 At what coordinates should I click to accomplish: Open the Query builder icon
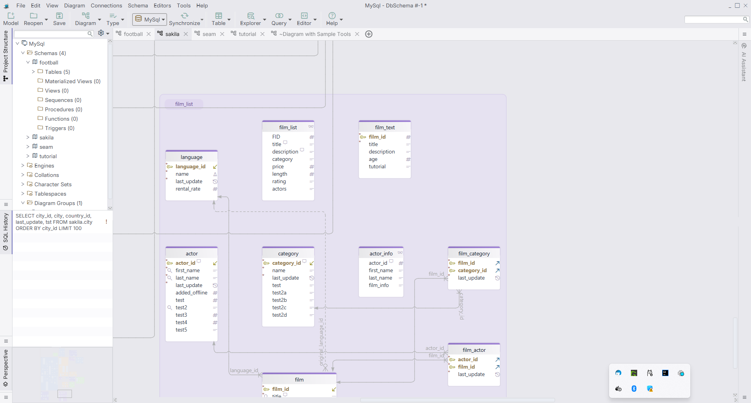point(279,16)
